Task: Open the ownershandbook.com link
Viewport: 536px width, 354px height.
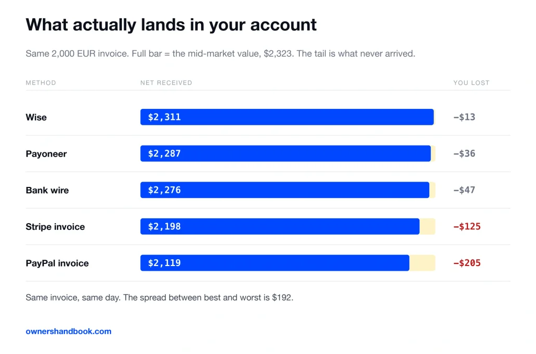Action: click(x=69, y=331)
